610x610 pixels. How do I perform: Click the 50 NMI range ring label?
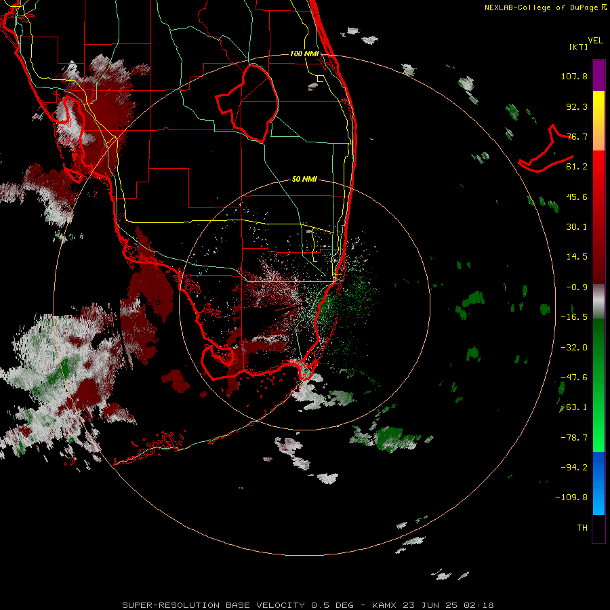(304, 180)
